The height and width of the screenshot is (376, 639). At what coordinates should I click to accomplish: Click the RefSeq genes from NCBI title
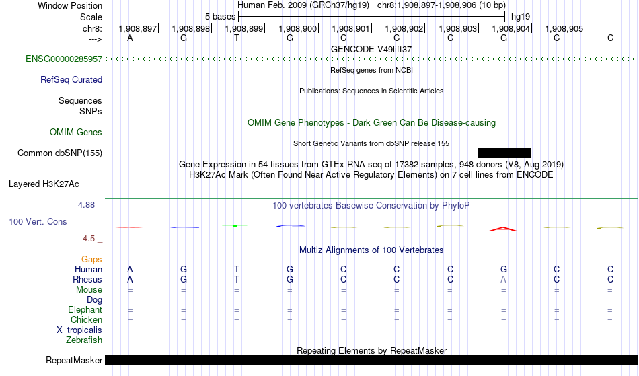pyautogui.click(x=371, y=70)
